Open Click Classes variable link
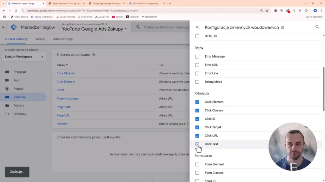Screen dimensions: 325x182 [66, 73]
